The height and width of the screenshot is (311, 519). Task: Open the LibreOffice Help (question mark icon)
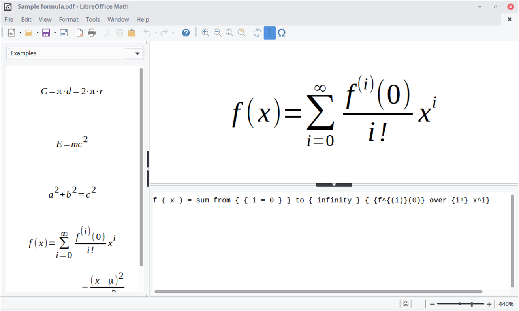click(x=186, y=33)
